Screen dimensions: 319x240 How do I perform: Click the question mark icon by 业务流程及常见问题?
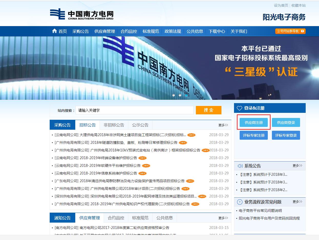(240, 202)
